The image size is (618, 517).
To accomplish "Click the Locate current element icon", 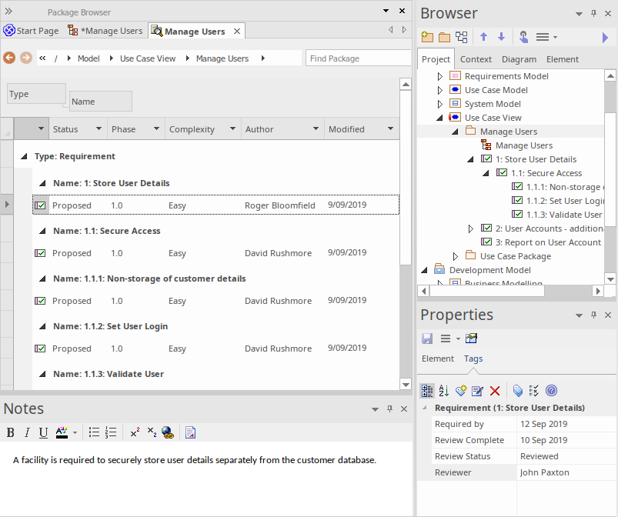I will pyautogui.click(x=523, y=36).
